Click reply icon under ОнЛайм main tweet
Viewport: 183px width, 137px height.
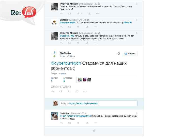click(x=52, y=91)
